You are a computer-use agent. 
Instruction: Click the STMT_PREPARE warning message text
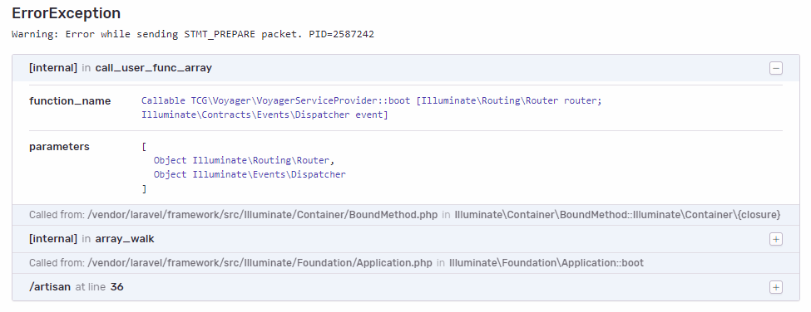click(x=193, y=35)
